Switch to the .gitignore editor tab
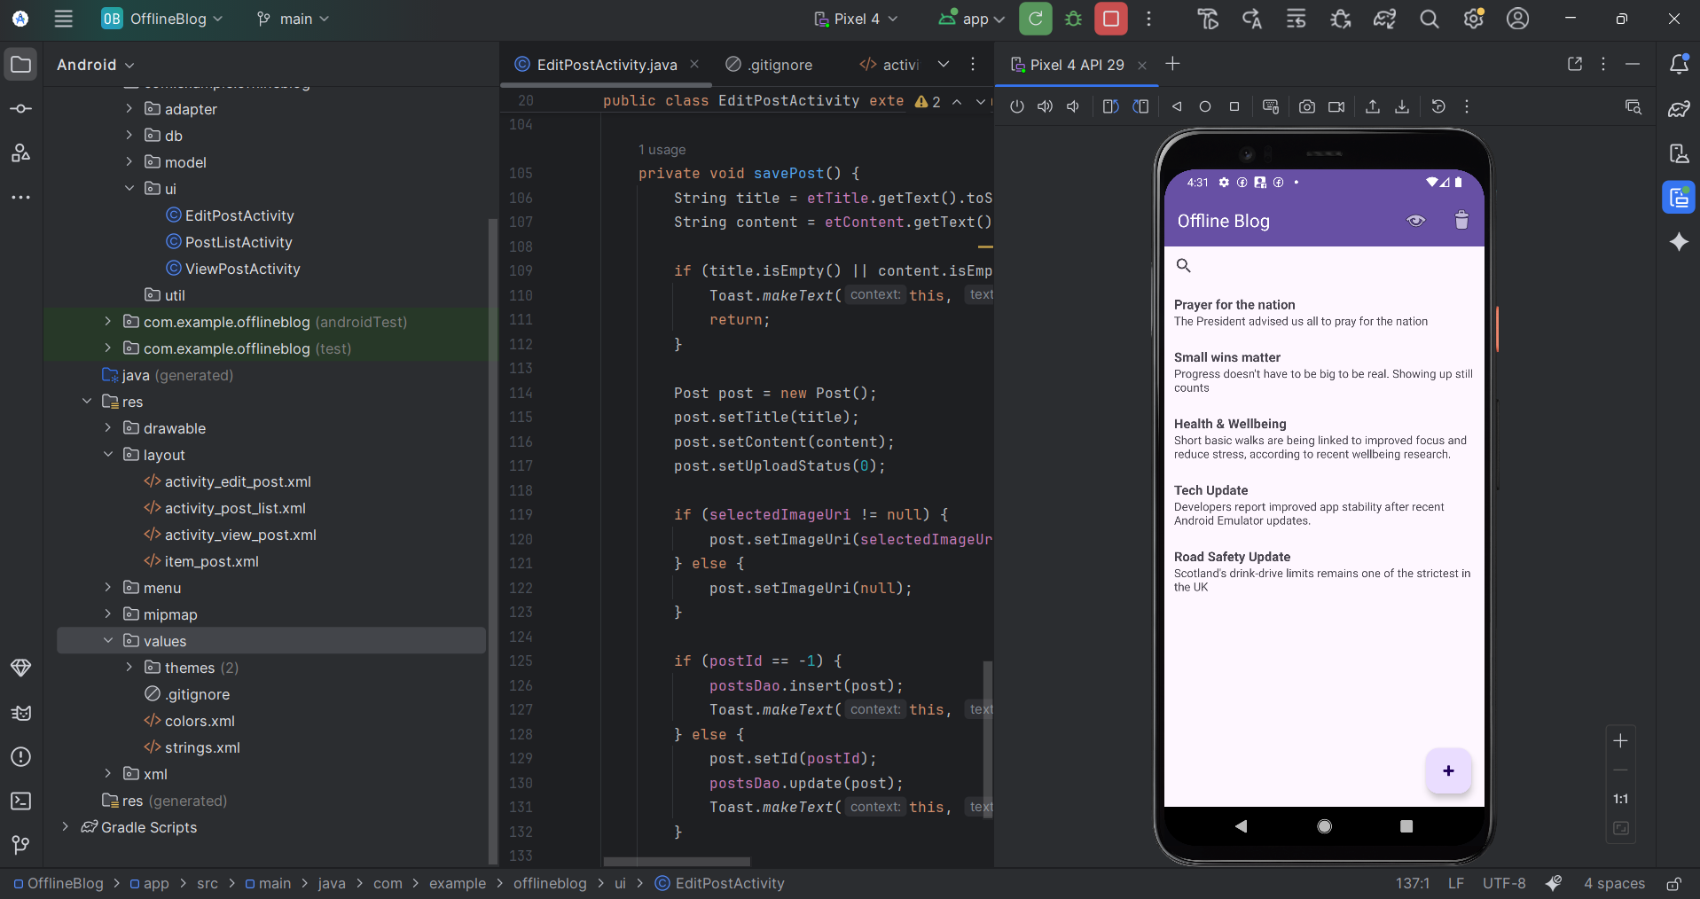The width and height of the screenshot is (1700, 899). [x=769, y=65]
